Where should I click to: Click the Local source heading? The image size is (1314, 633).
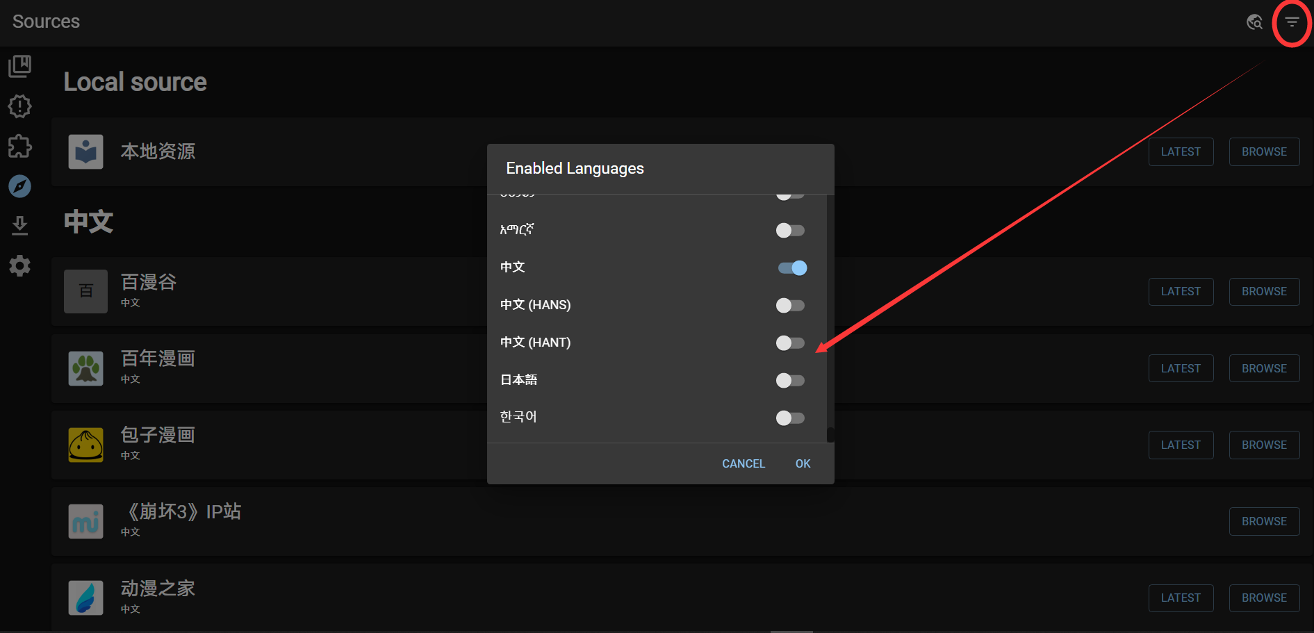point(135,82)
